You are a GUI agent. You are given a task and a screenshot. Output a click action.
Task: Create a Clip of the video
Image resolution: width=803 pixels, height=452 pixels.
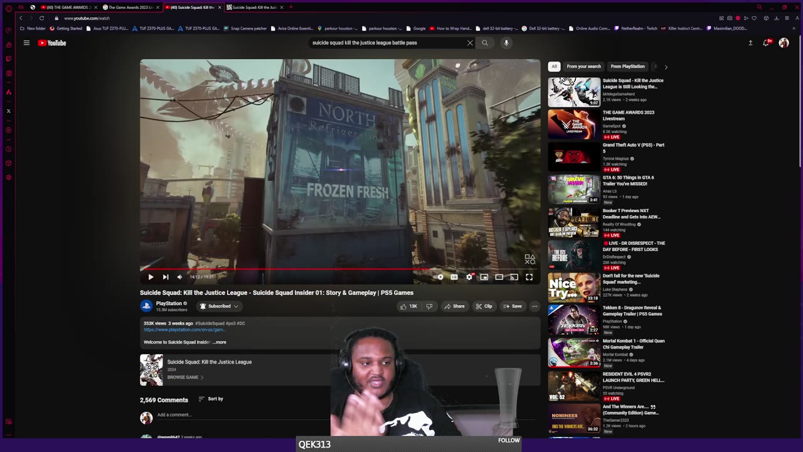[x=484, y=306]
